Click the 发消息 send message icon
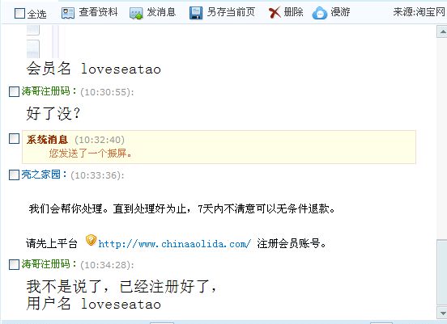This screenshot has height=324, width=447. [136, 14]
